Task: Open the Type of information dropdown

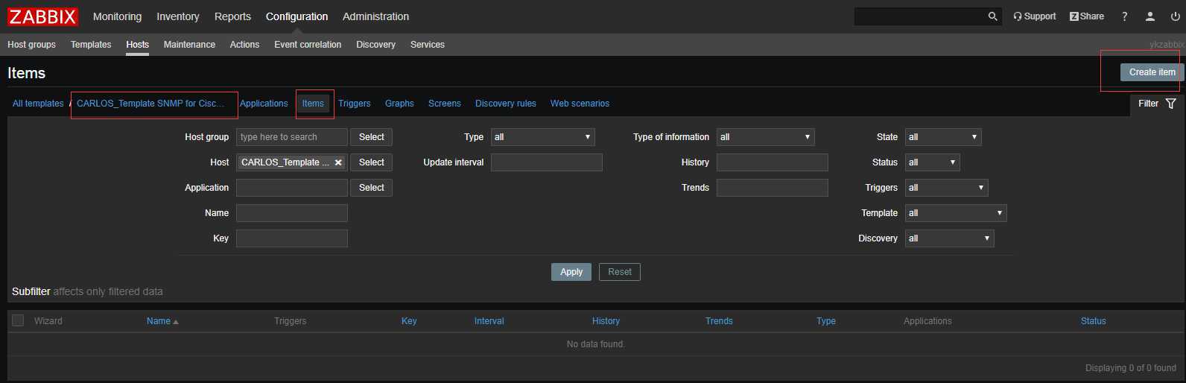Action: point(766,137)
